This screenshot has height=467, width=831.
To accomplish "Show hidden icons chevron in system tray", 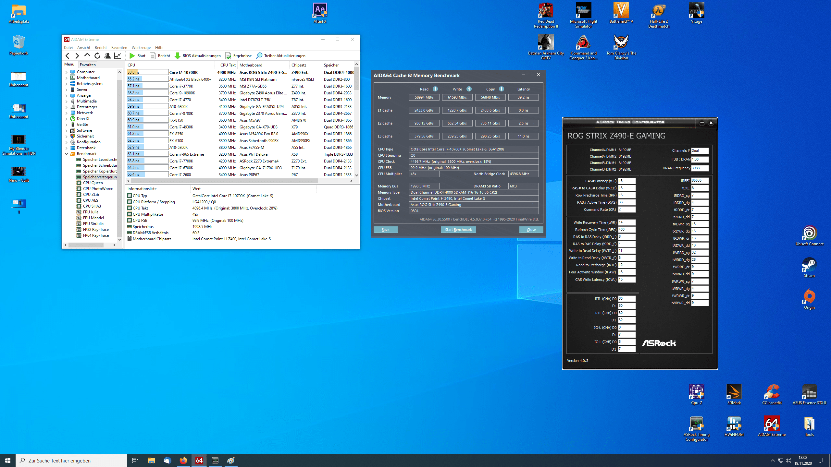I will pyautogui.click(x=773, y=460).
